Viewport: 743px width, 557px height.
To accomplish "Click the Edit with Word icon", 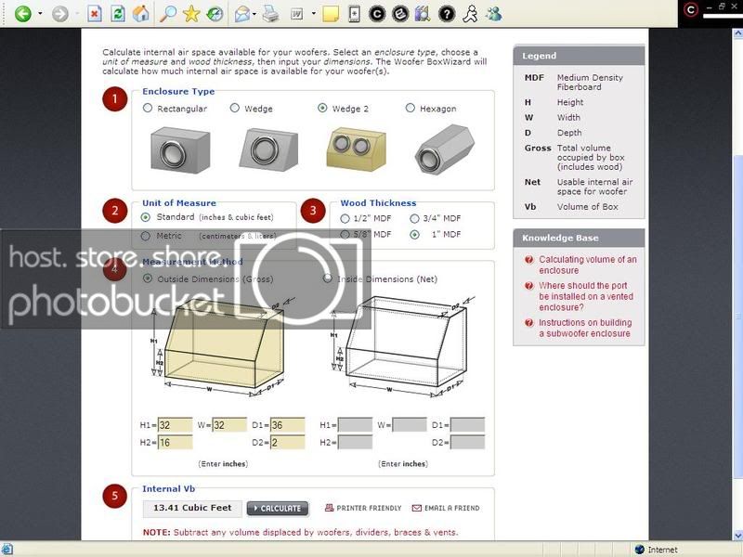I will point(297,14).
